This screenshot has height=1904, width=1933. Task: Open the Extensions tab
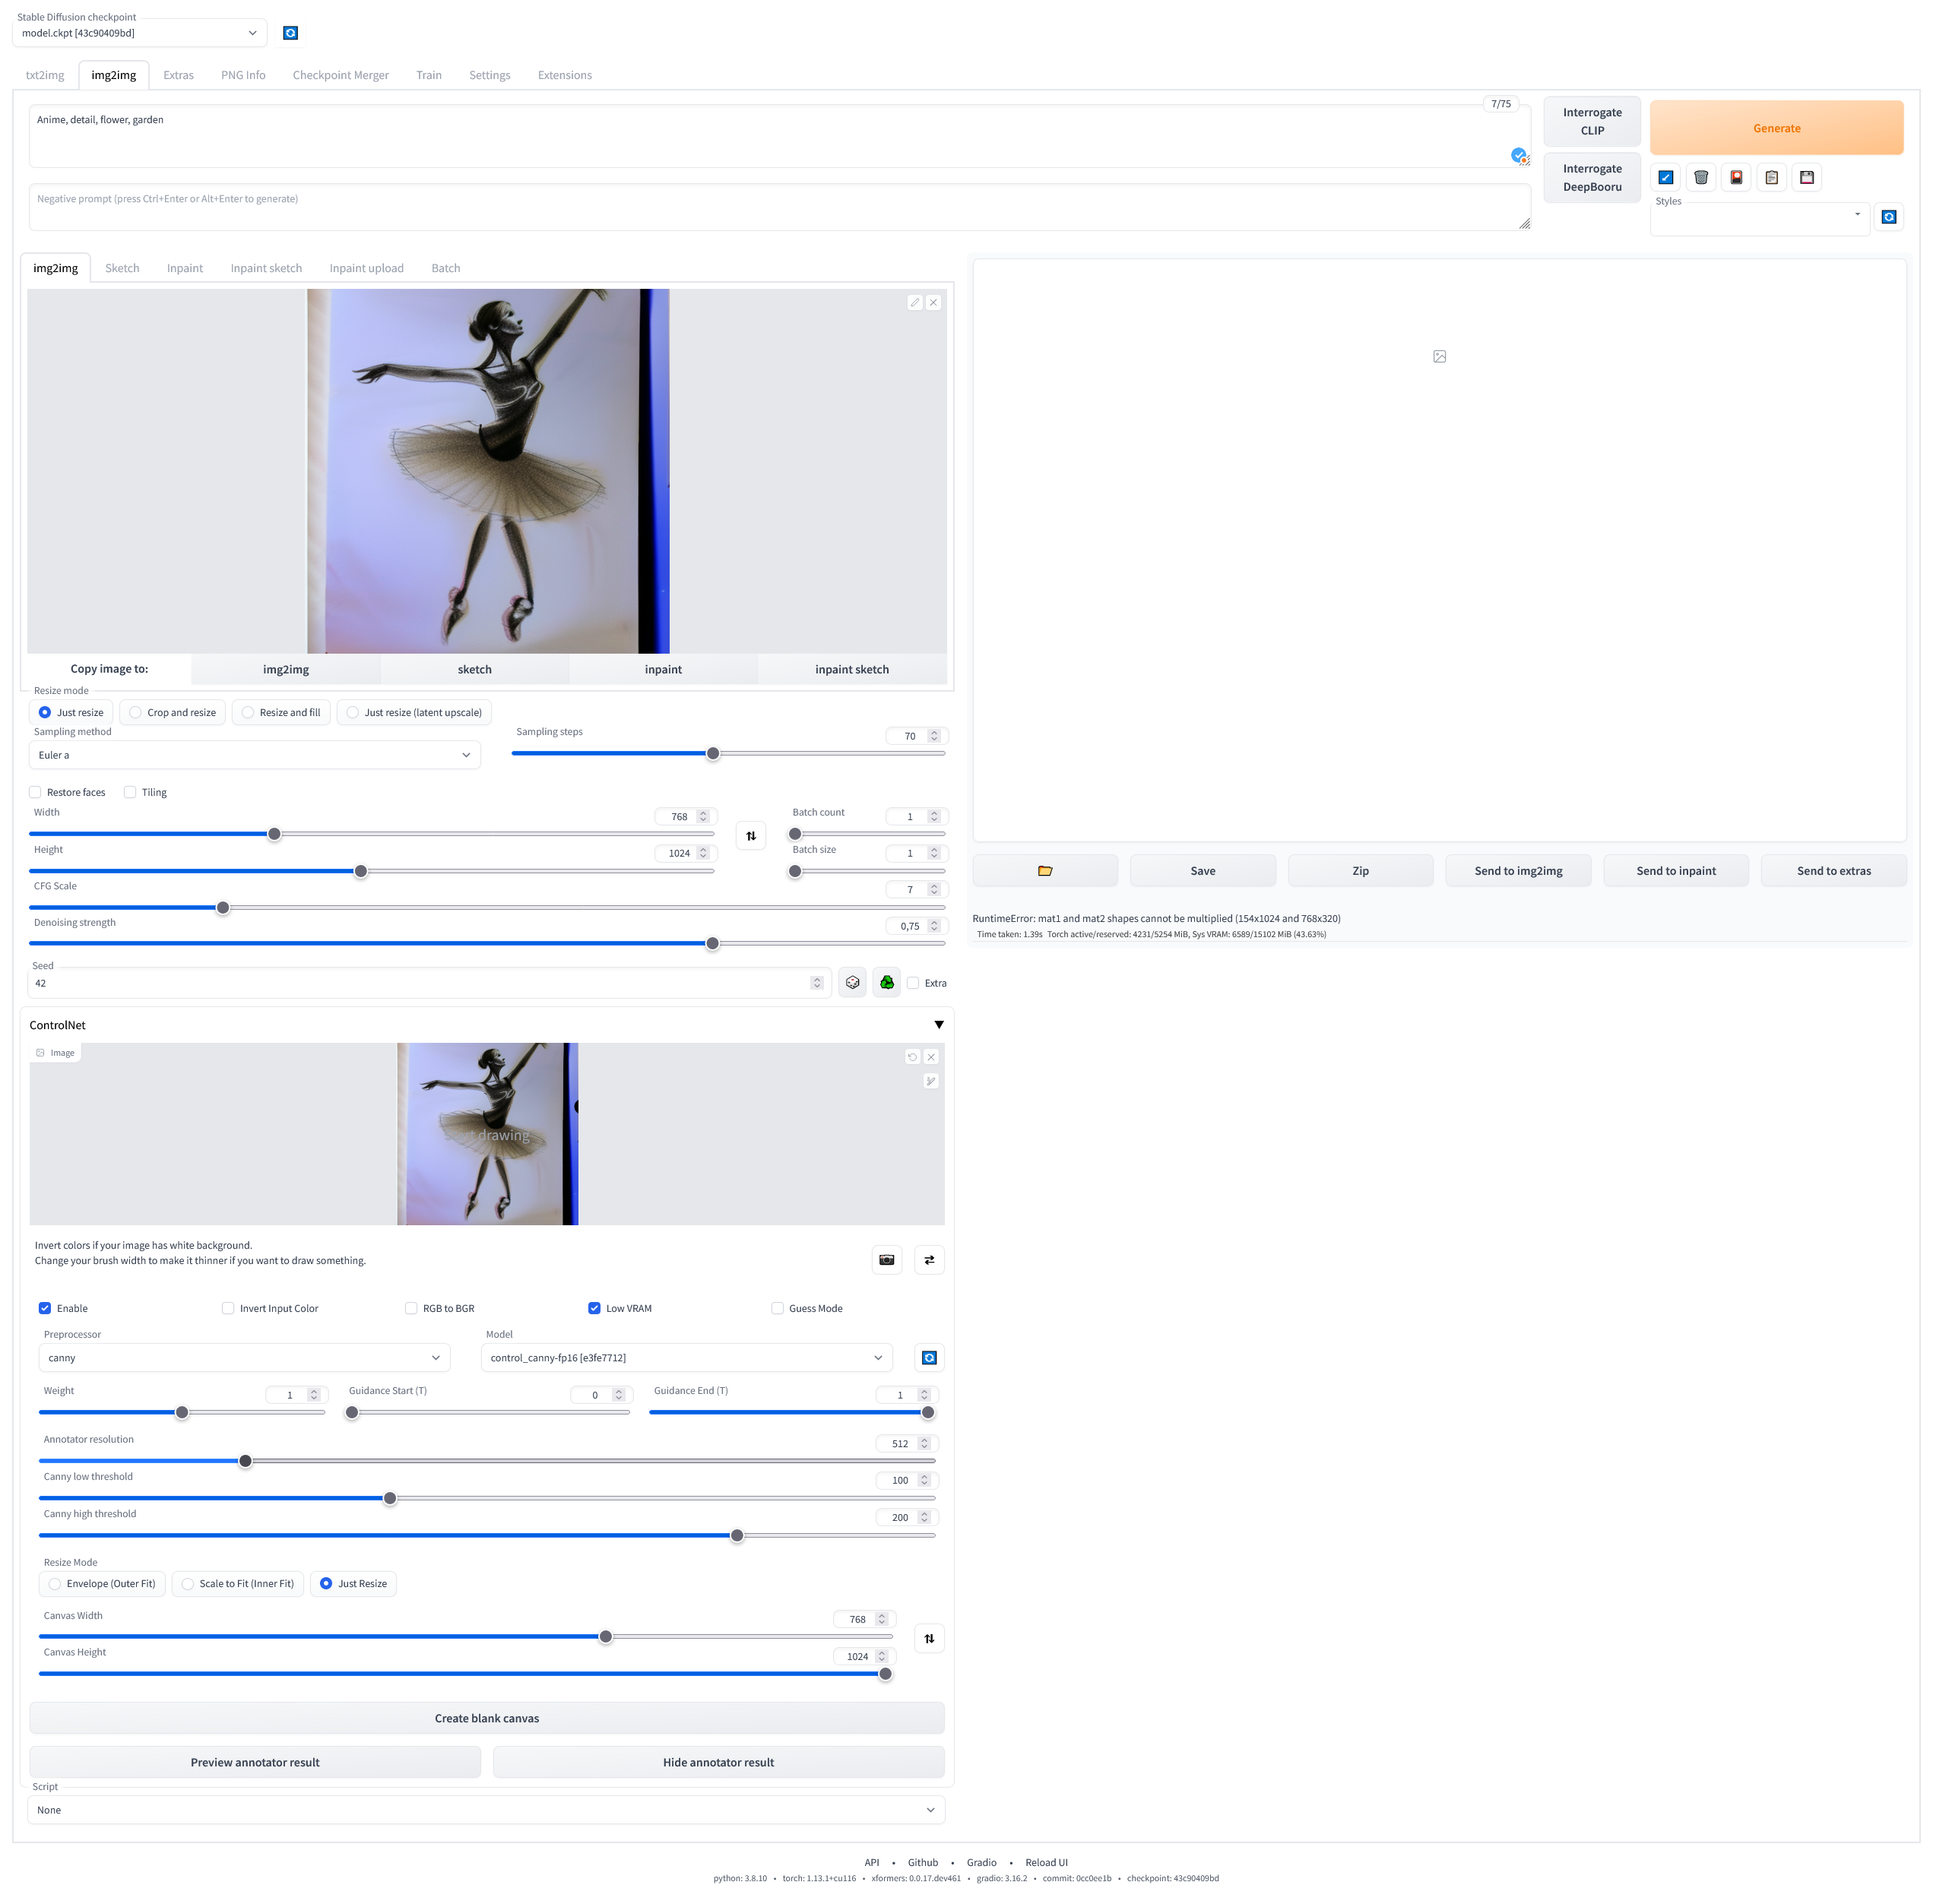point(564,75)
